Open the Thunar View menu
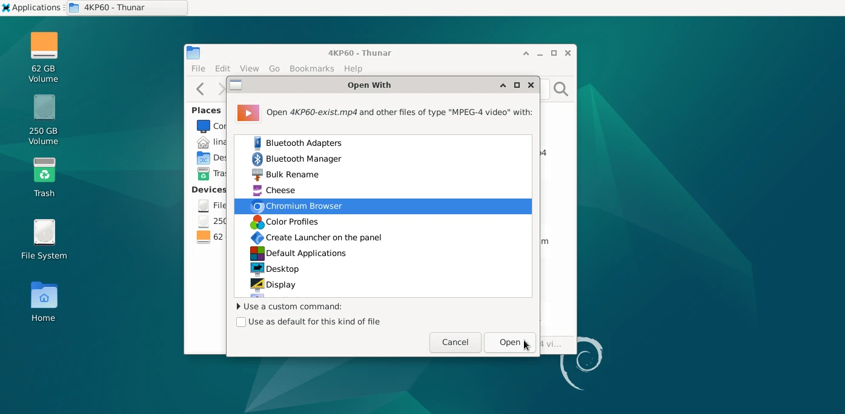This screenshot has width=845, height=414. [x=249, y=69]
